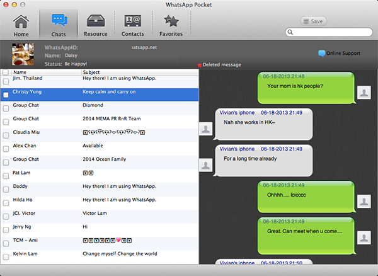Check the Diamond group chat checkbox
The width and height of the screenshot is (378, 276).
click(6, 108)
